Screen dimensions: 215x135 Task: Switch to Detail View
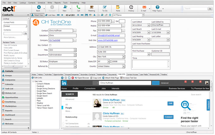click(x=37, y=15)
